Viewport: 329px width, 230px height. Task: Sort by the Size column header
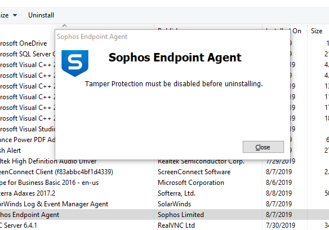317,31
